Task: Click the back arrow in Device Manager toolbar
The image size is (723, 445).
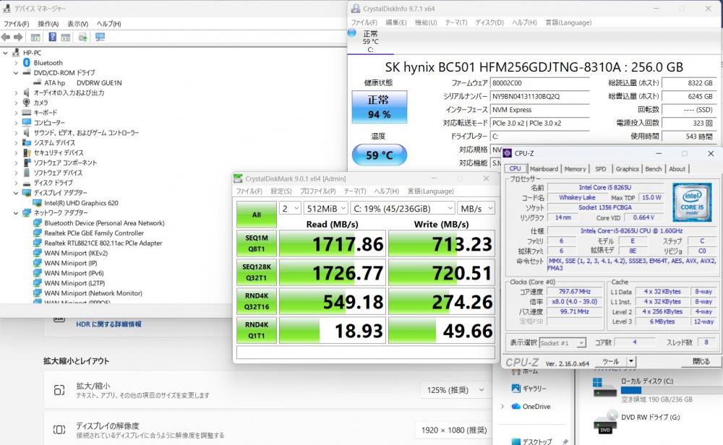Action: click(x=6, y=38)
